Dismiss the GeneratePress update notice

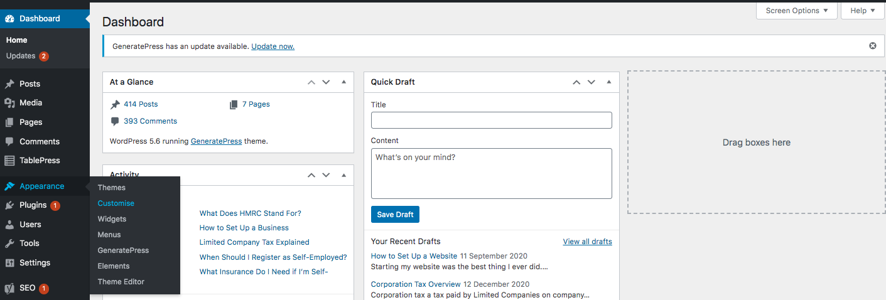click(872, 46)
